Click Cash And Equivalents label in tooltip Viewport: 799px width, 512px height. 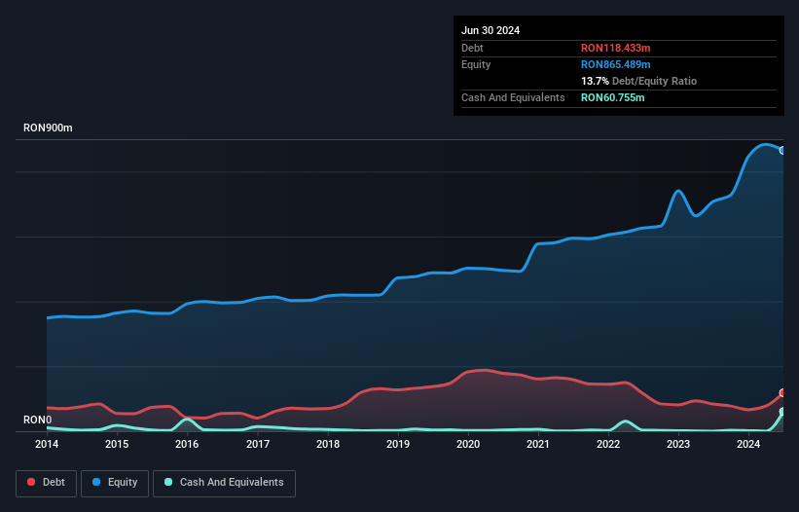tap(513, 97)
